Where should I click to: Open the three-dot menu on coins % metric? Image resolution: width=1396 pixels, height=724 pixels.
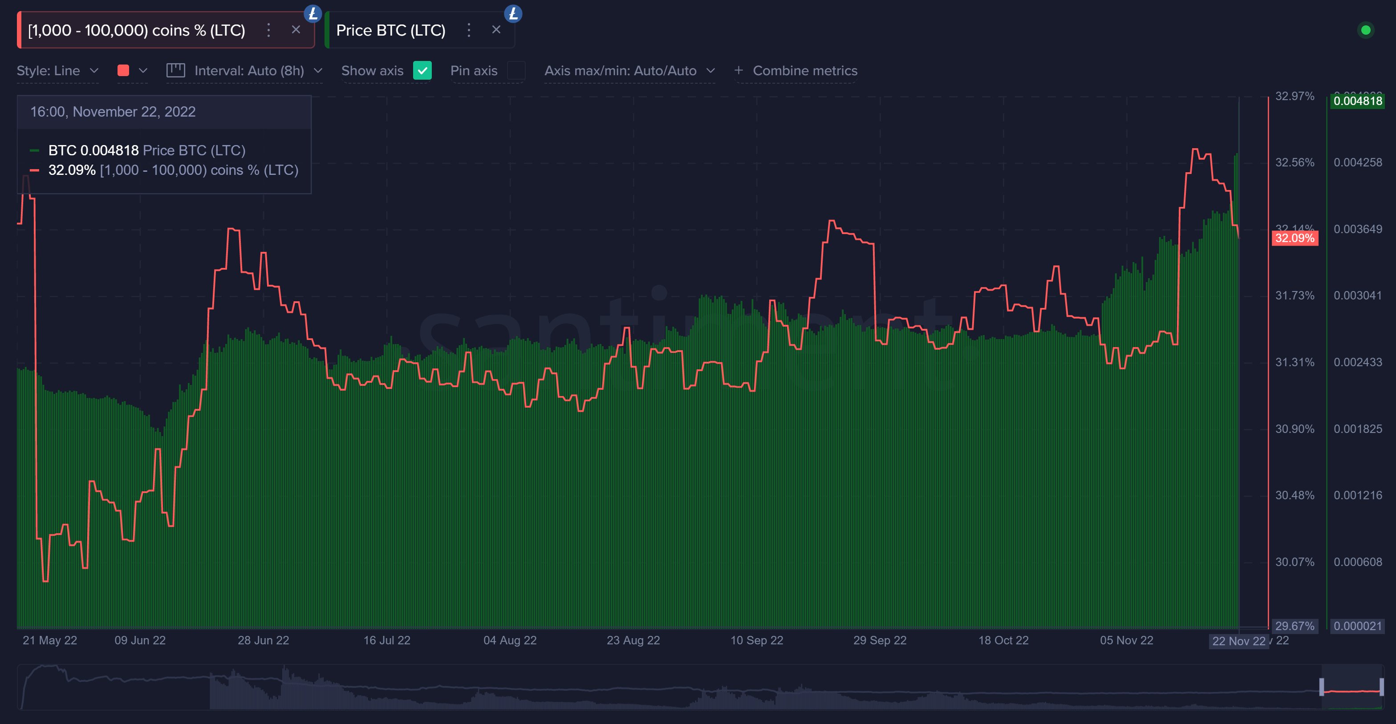(x=268, y=30)
